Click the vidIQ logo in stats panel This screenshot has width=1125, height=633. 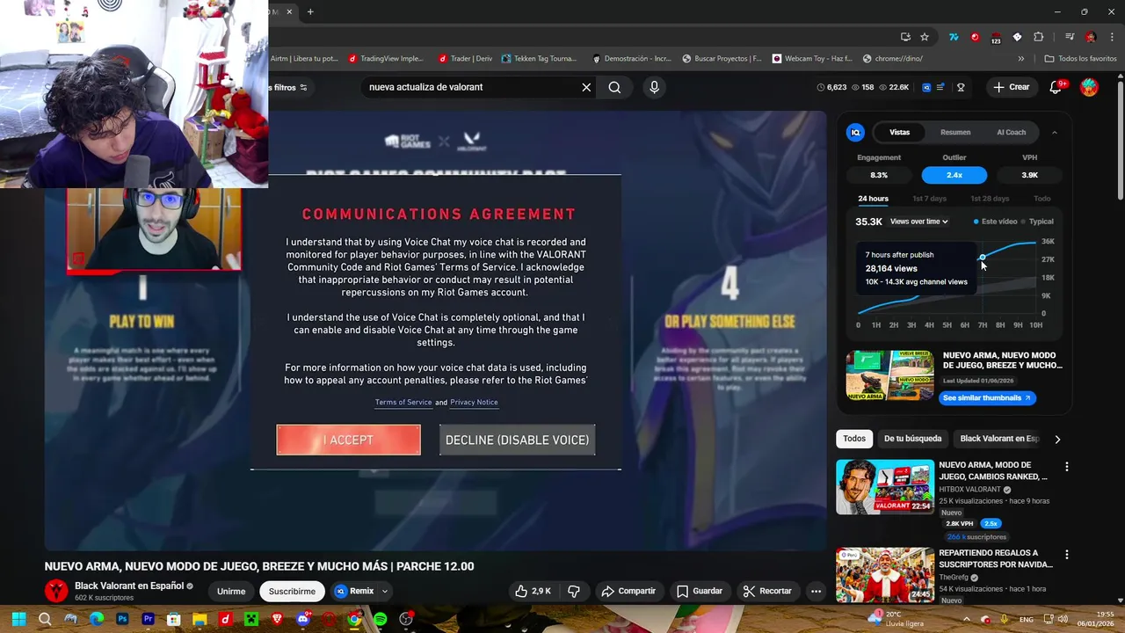[x=855, y=132]
